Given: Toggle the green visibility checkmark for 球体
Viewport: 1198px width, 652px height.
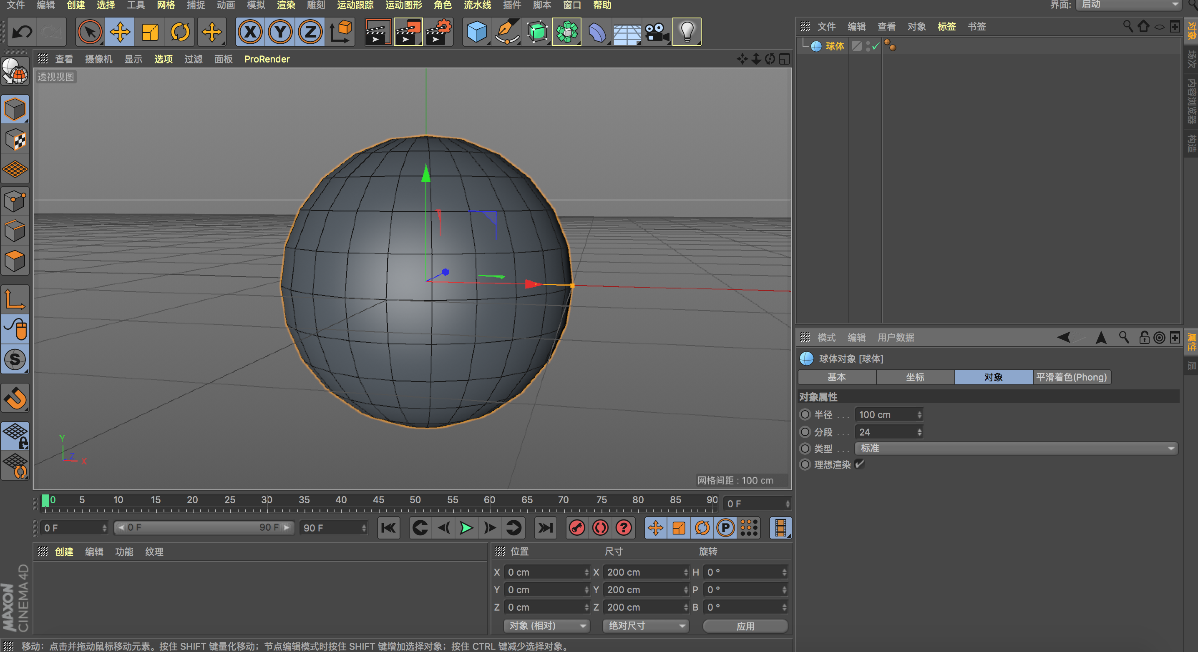Looking at the screenshot, I should point(876,46).
